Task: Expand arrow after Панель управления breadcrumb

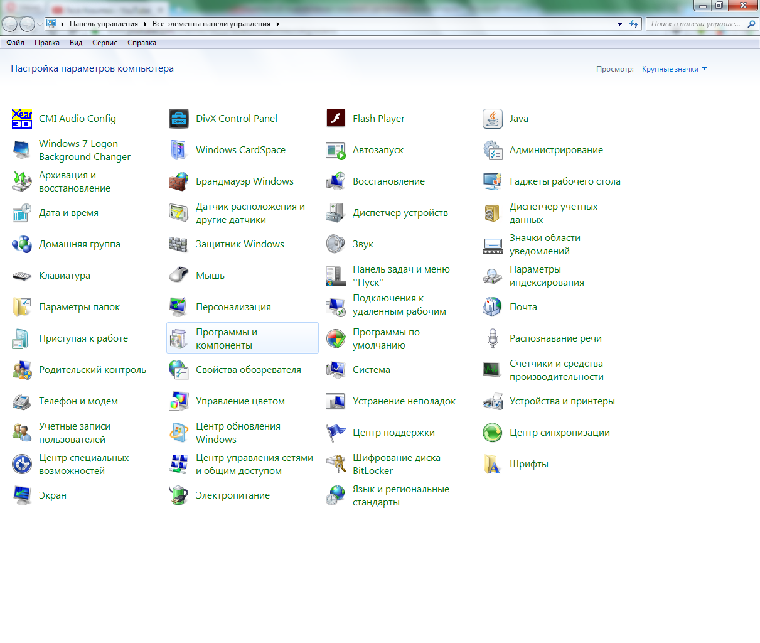Action: tap(145, 24)
